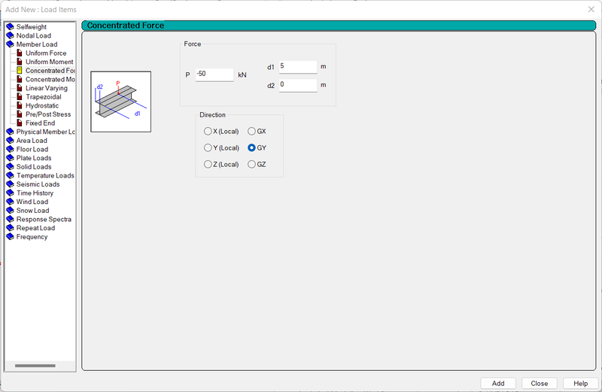Click the P force value field
This screenshot has height=392, width=602.
click(x=214, y=74)
